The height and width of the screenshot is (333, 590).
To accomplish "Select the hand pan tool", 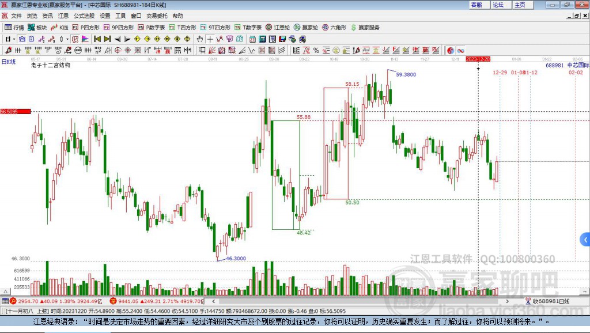I will [200, 39].
